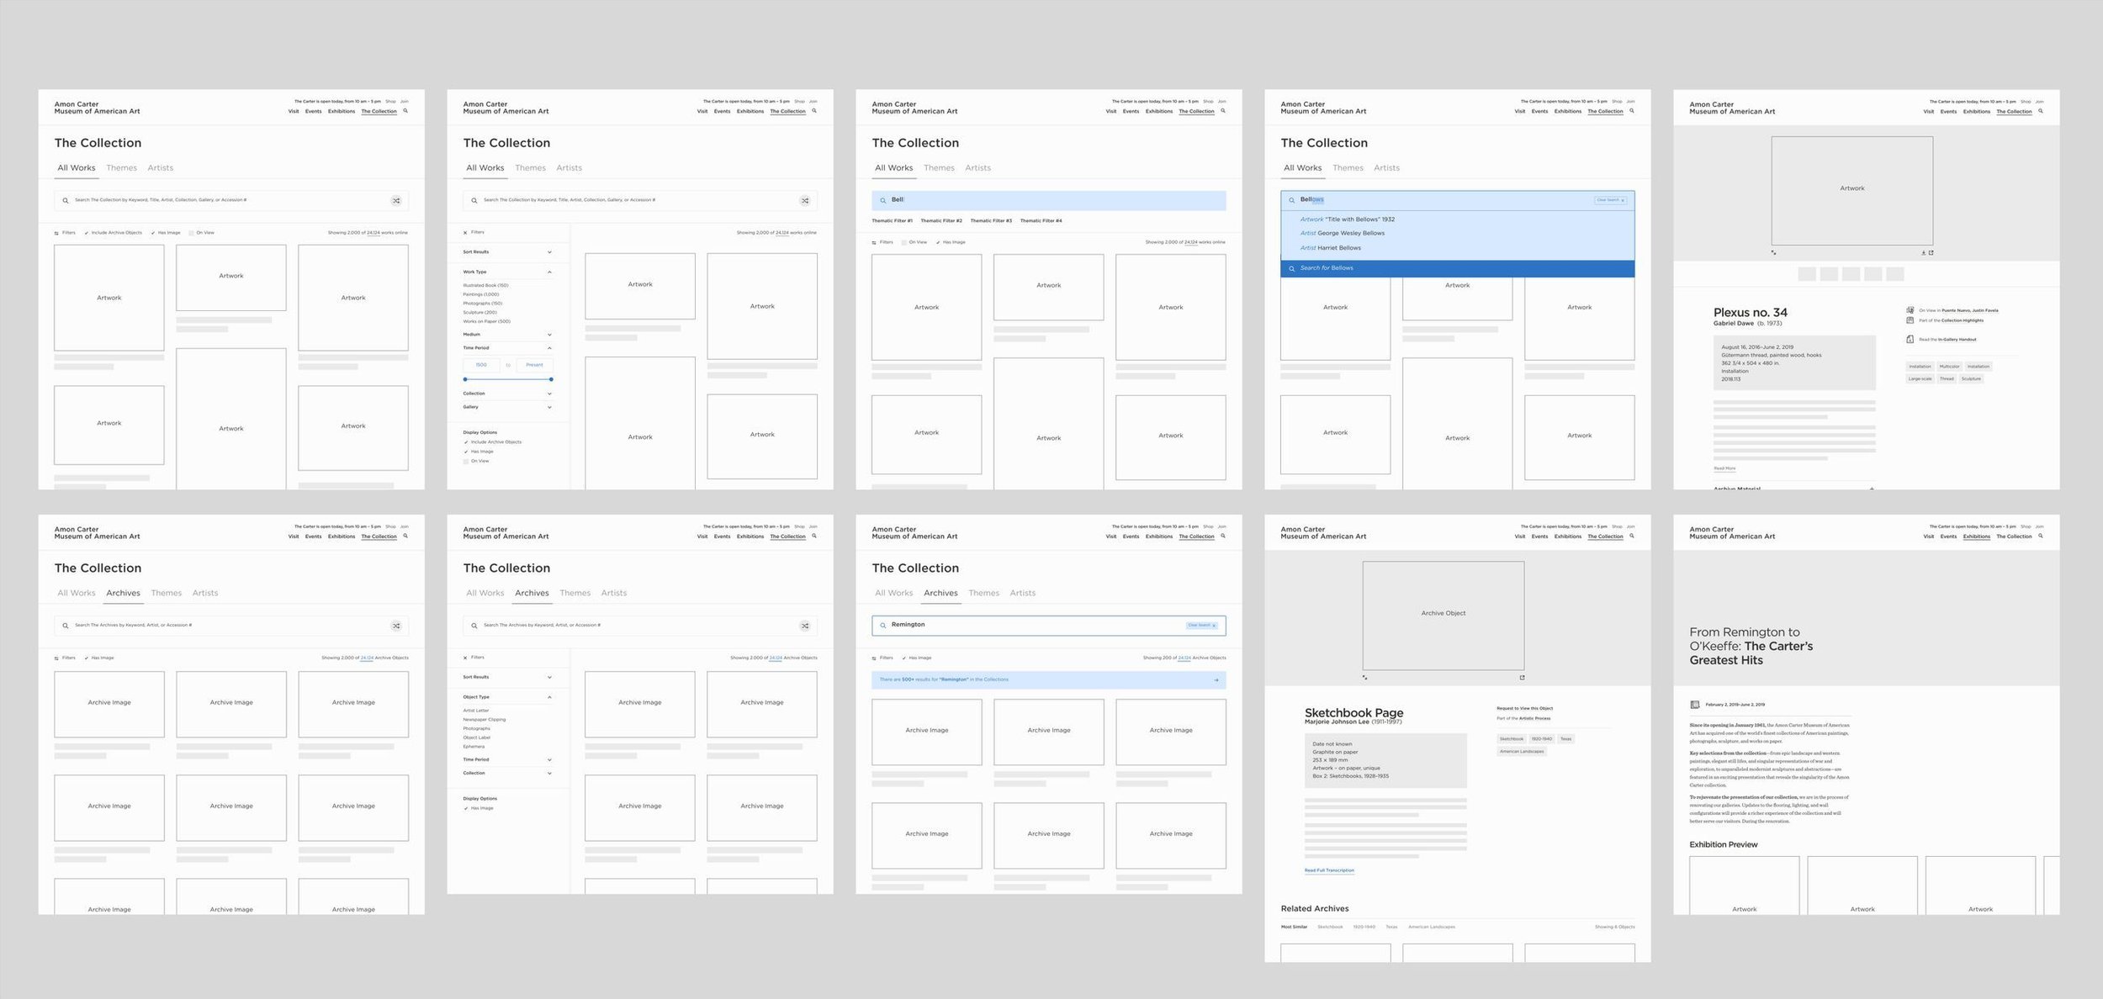Open external-view icon below the Plexus artwork
The image size is (2103, 999).
(1931, 252)
